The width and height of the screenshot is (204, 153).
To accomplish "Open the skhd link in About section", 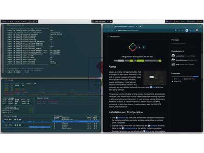I will 153,87.
